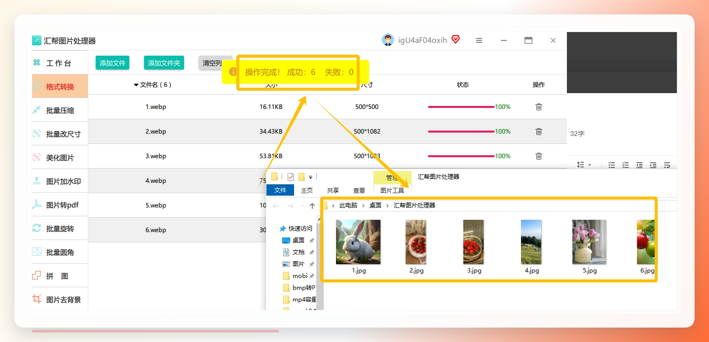Open the 批量圆角 rounded corners tool
The image size is (709, 342).
pos(60,252)
